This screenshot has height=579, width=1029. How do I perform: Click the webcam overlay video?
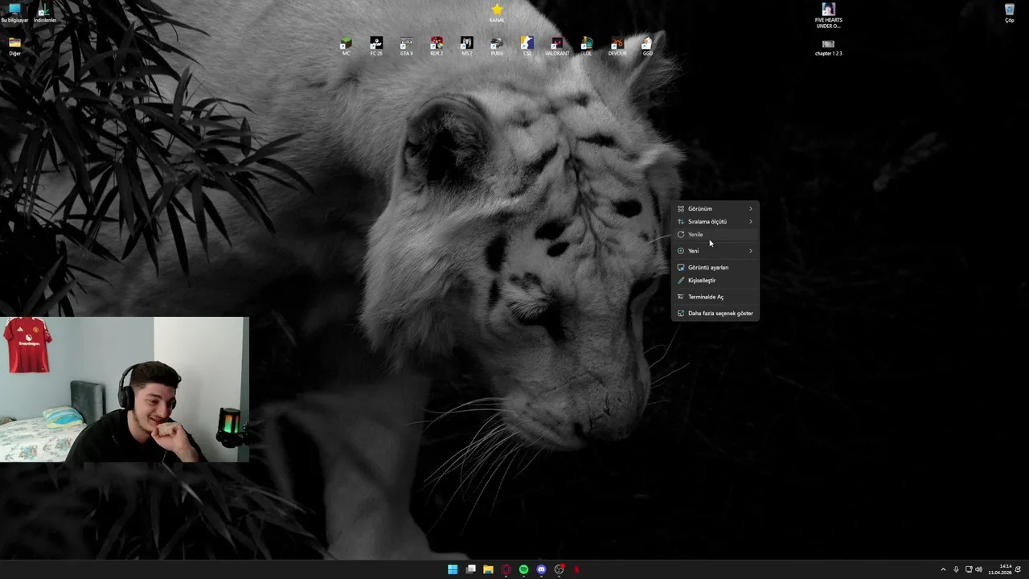tap(125, 389)
